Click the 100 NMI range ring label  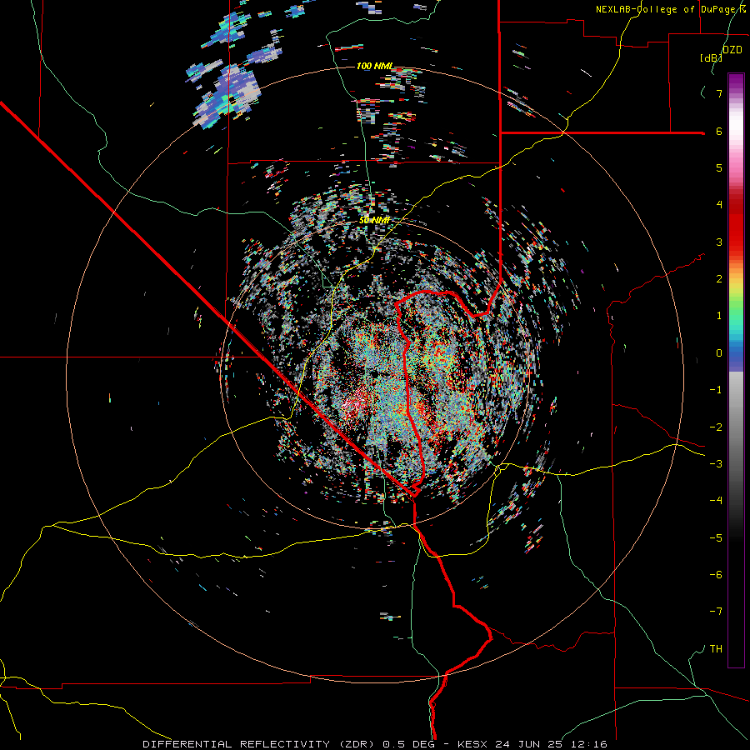pos(375,66)
